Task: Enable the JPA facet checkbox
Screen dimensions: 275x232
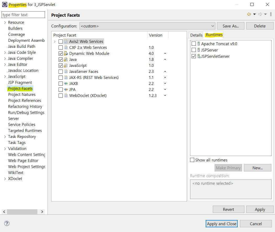Action: tap(60, 90)
